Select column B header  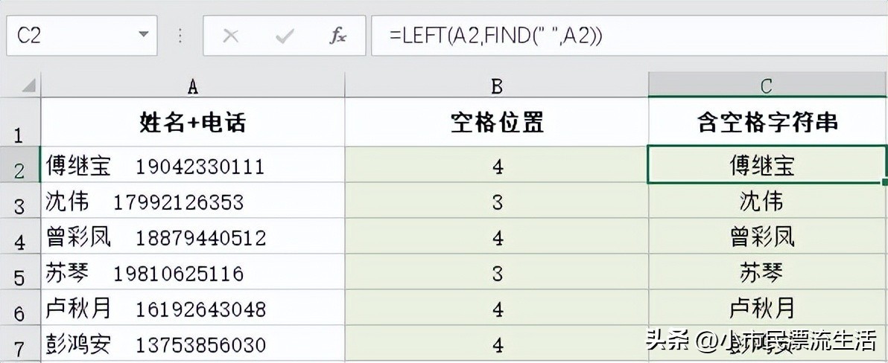click(x=496, y=86)
